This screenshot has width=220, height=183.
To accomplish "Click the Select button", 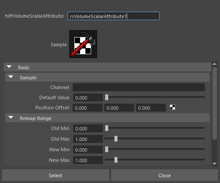I will [55, 175].
